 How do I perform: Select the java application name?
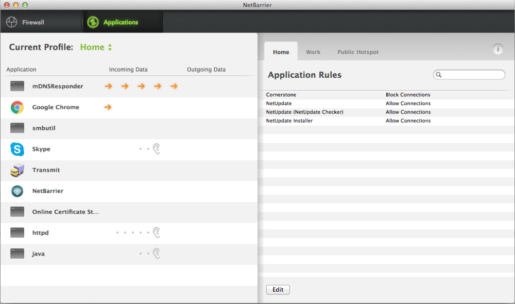38,254
